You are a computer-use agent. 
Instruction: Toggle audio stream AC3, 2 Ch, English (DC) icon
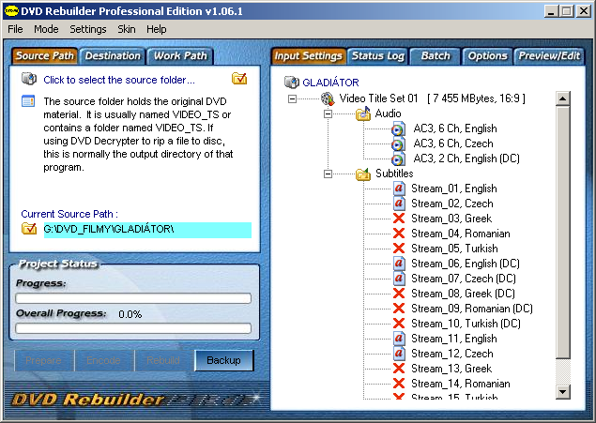[398, 159]
